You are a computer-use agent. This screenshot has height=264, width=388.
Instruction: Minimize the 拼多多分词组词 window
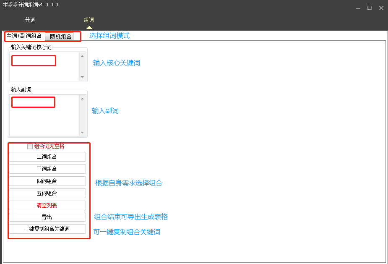(358, 8)
